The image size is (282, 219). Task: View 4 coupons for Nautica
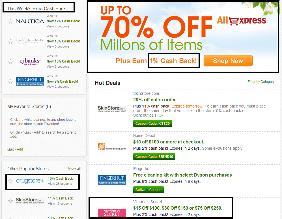tap(58, 26)
